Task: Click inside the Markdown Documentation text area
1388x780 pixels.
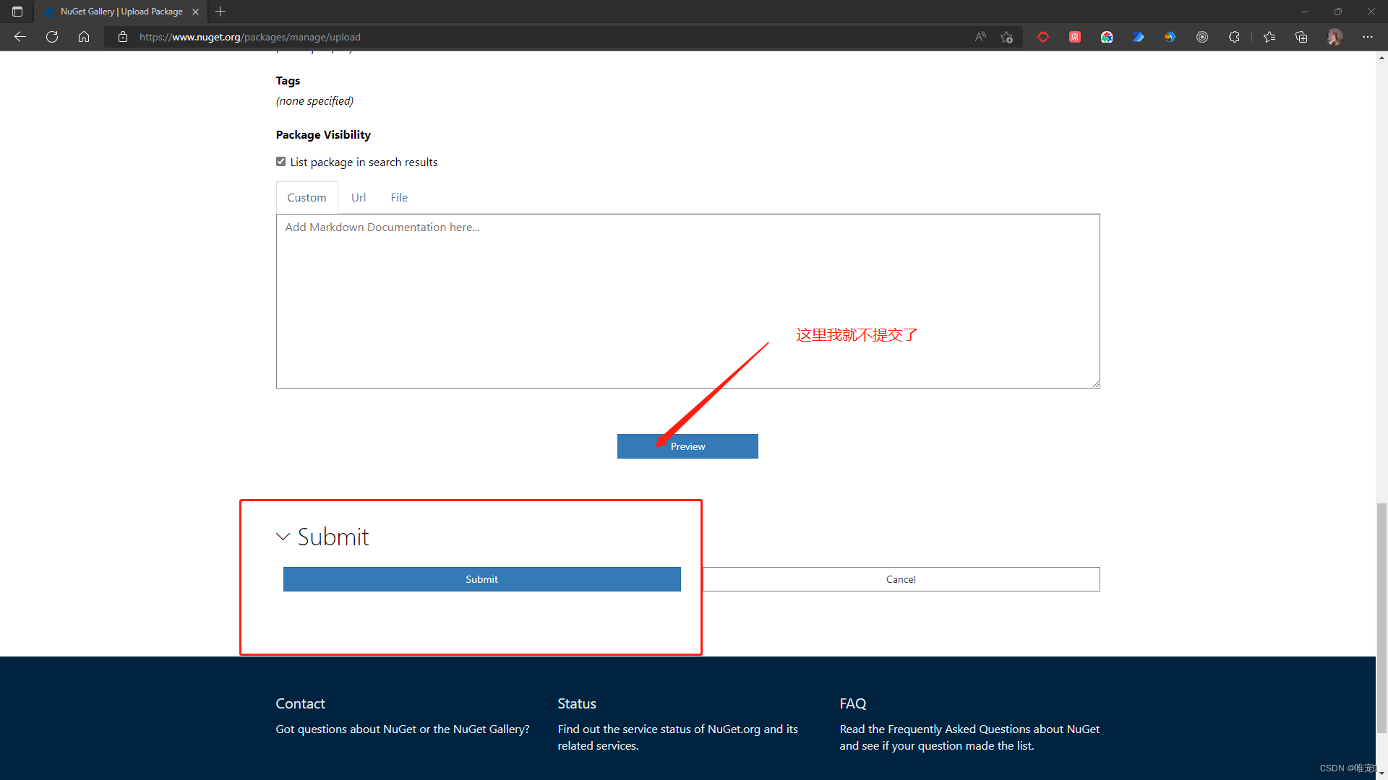Action: coord(687,303)
